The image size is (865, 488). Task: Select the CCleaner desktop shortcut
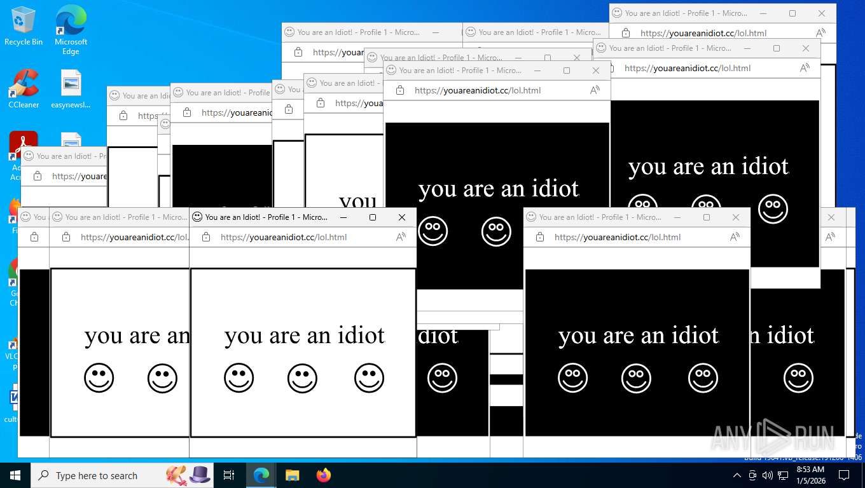(x=24, y=88)
